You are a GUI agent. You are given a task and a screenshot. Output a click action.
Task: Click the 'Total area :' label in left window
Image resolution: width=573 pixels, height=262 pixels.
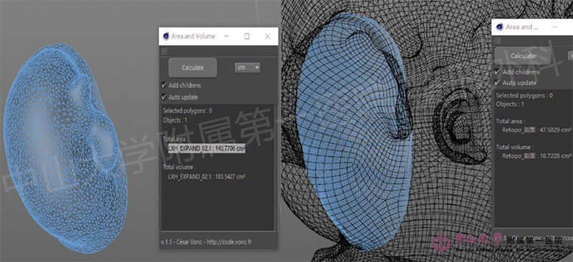coord(175,139)
